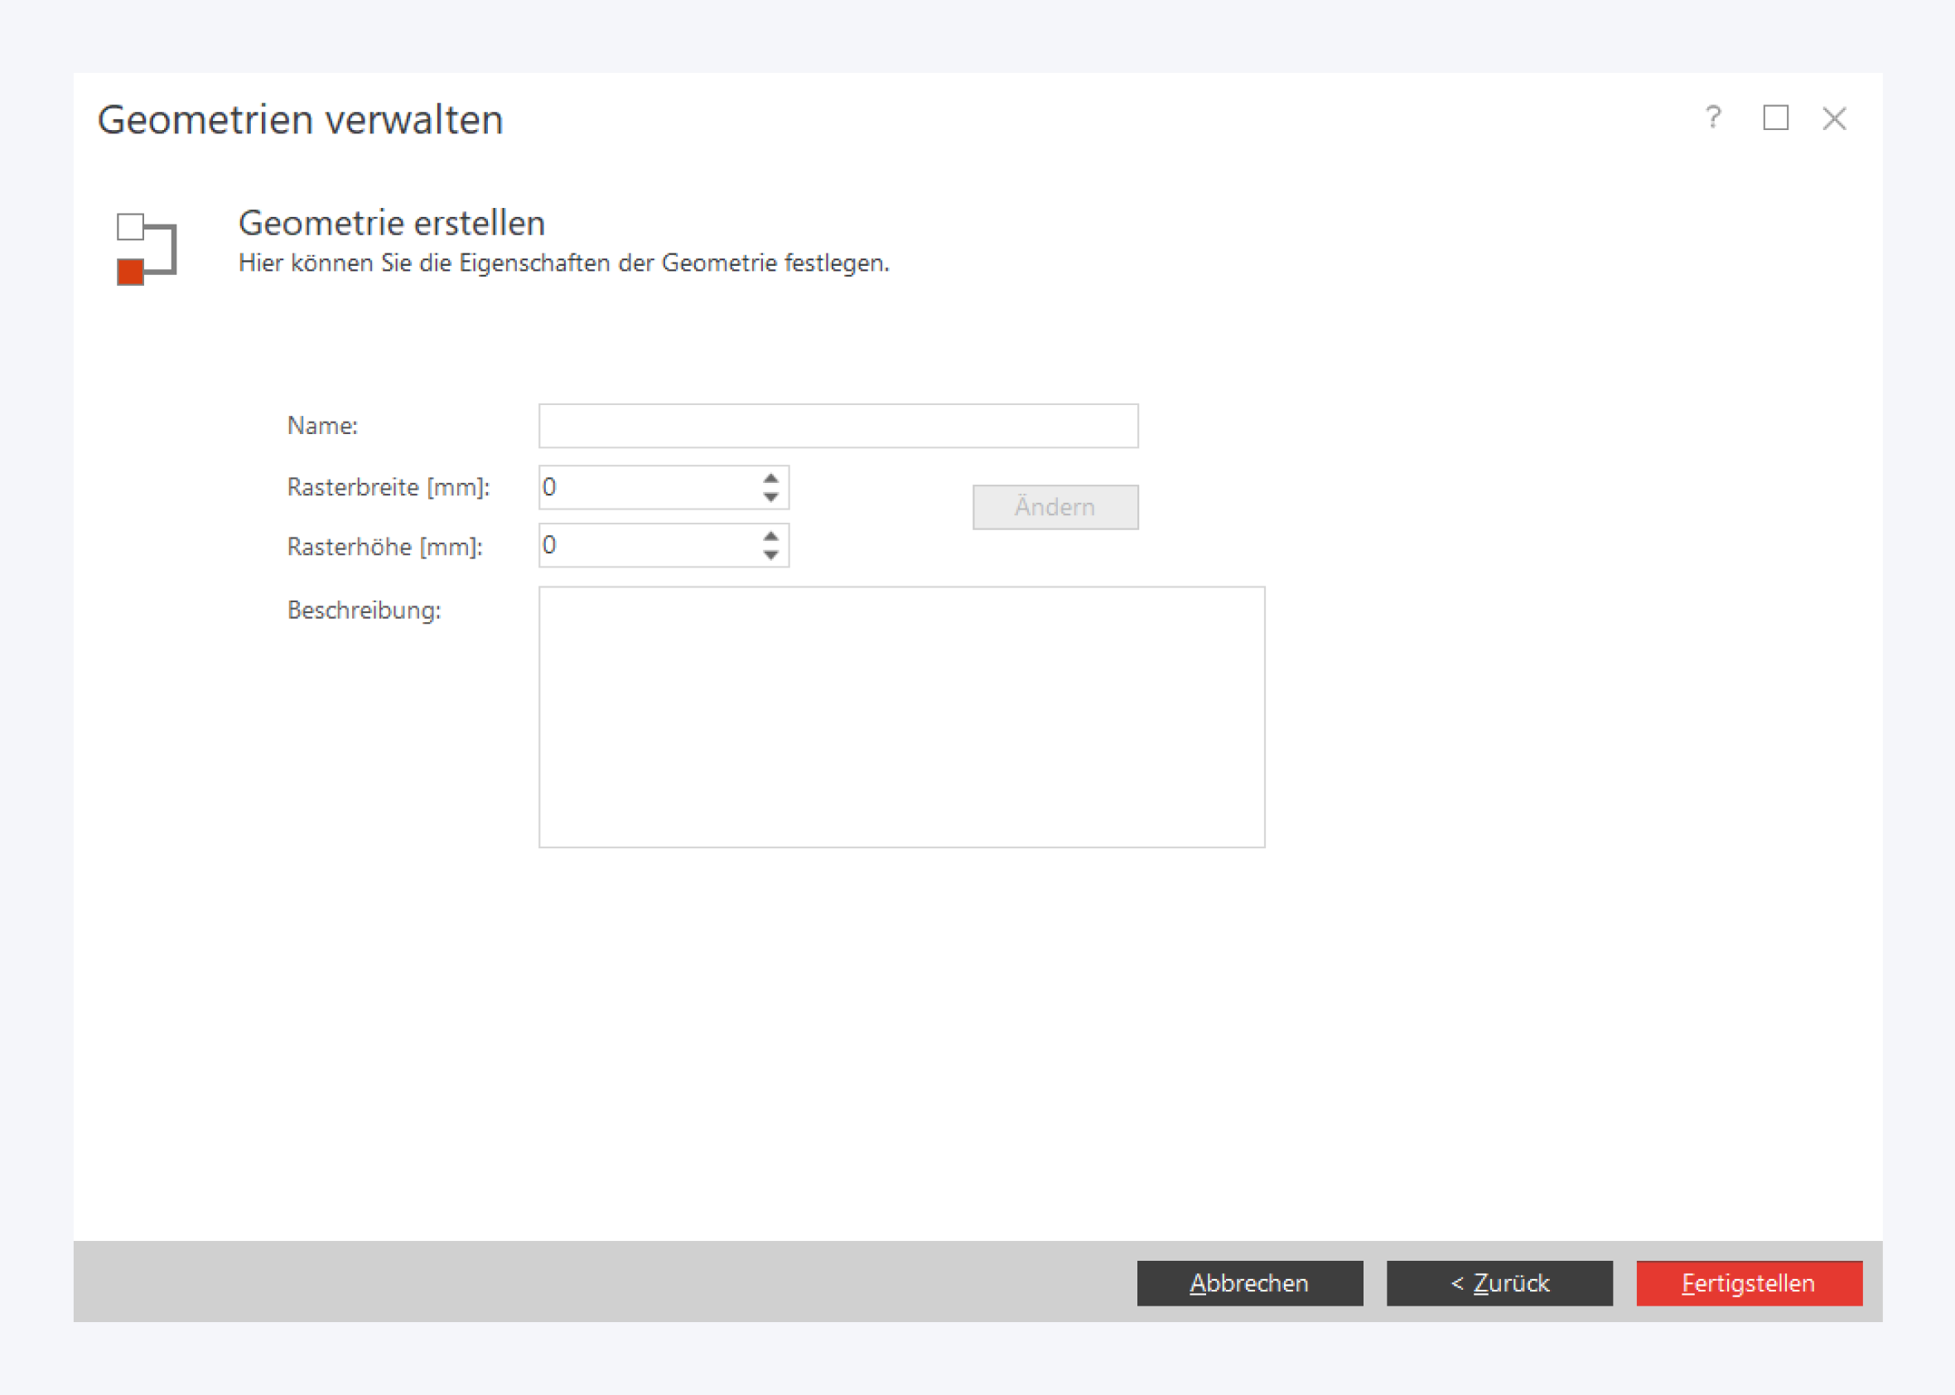Click the help question mark icon
The height and width of the screenshot is (1395, 1955).
coord(1713,118)
